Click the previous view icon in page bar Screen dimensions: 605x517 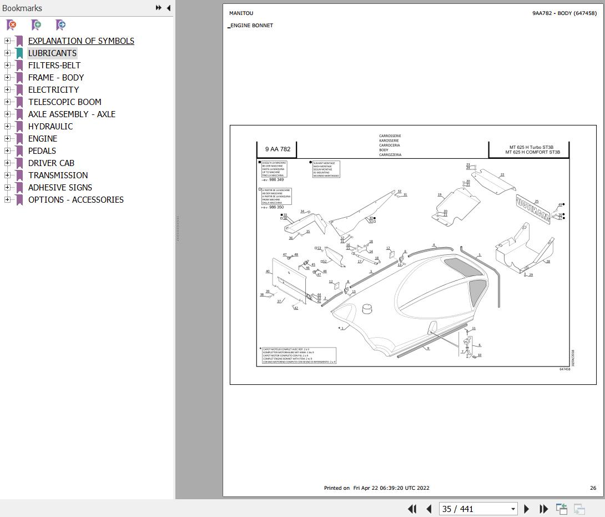point(561,509)
